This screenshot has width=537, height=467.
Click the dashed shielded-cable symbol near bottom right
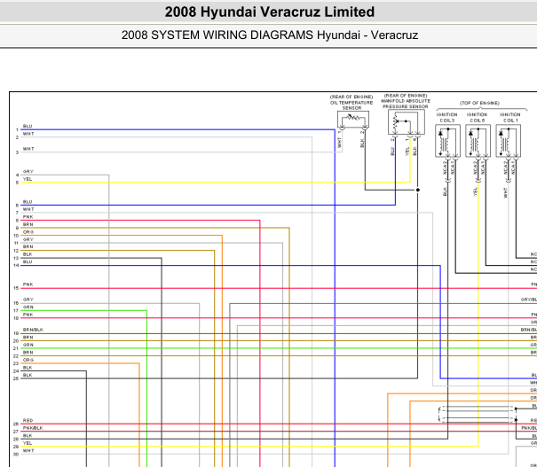pyautogui.click(x=478, y=414)
